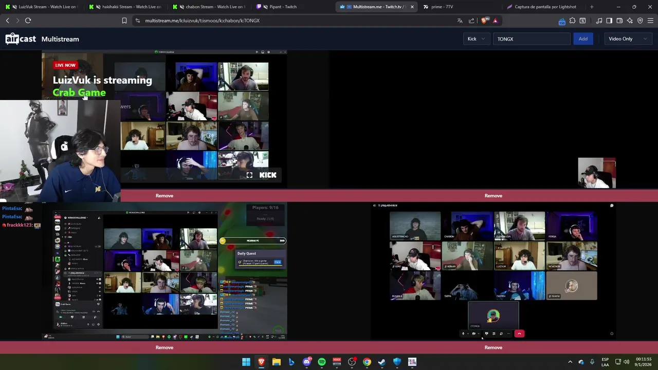Viewport: 658px width, 370px height.
Task: Click the ESP LAA language indicator
Action: click(605, 362)
